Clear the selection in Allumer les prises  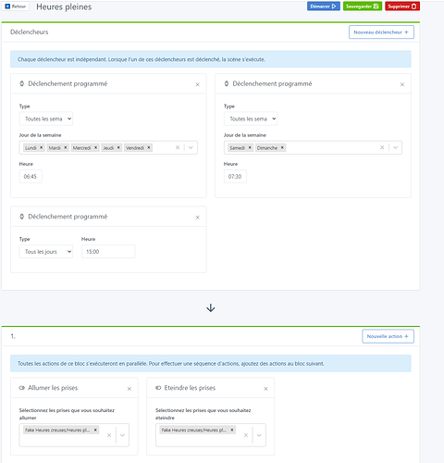[x=109, y=435]
